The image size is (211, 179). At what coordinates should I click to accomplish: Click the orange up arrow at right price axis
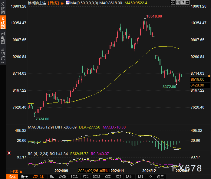209,74
